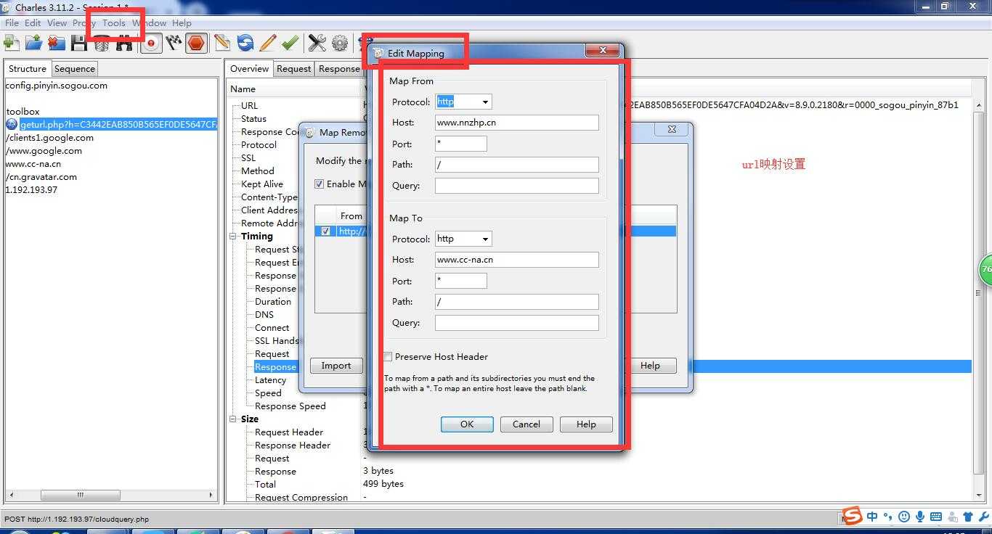
Task: Switch to the Structure tab
Action: pyautogui.click(x=28, y=69)
